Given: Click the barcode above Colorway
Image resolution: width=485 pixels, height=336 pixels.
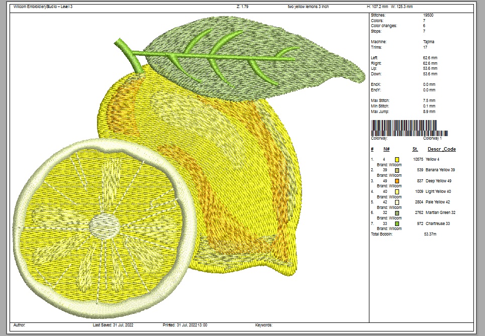Looking at the screenshot, I should coord(409,128).
